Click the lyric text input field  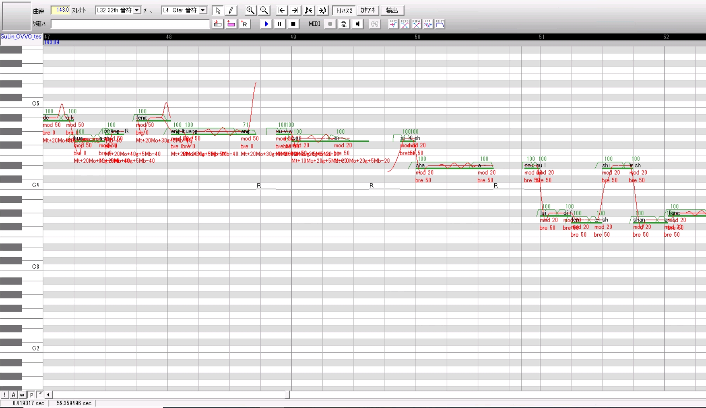(x=130, y=24)
